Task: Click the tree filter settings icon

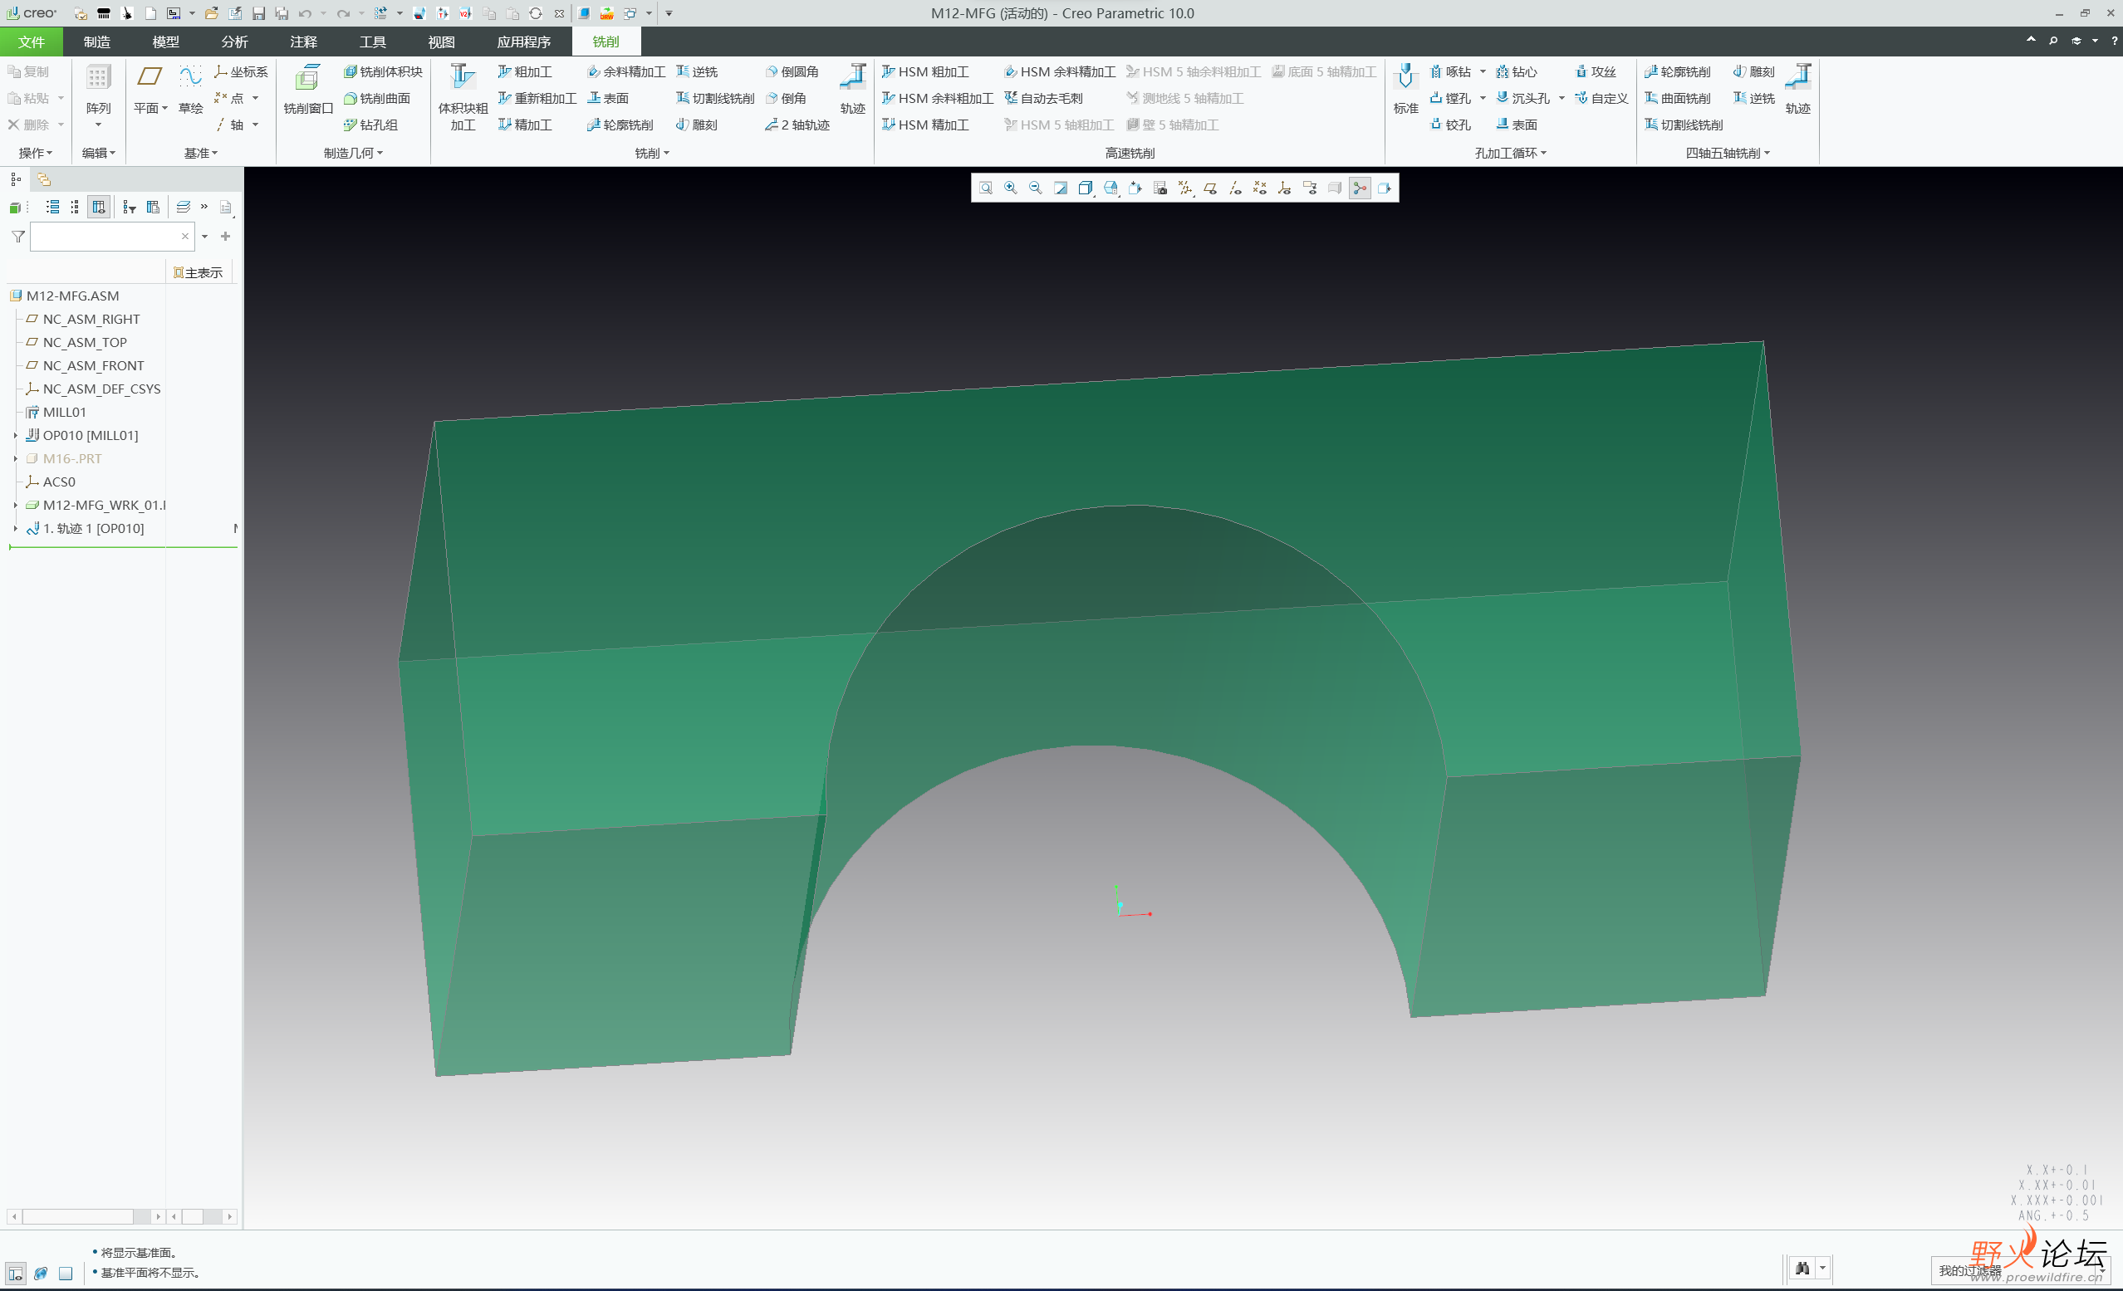Action: pyautogui.click(x=130, y=207)
